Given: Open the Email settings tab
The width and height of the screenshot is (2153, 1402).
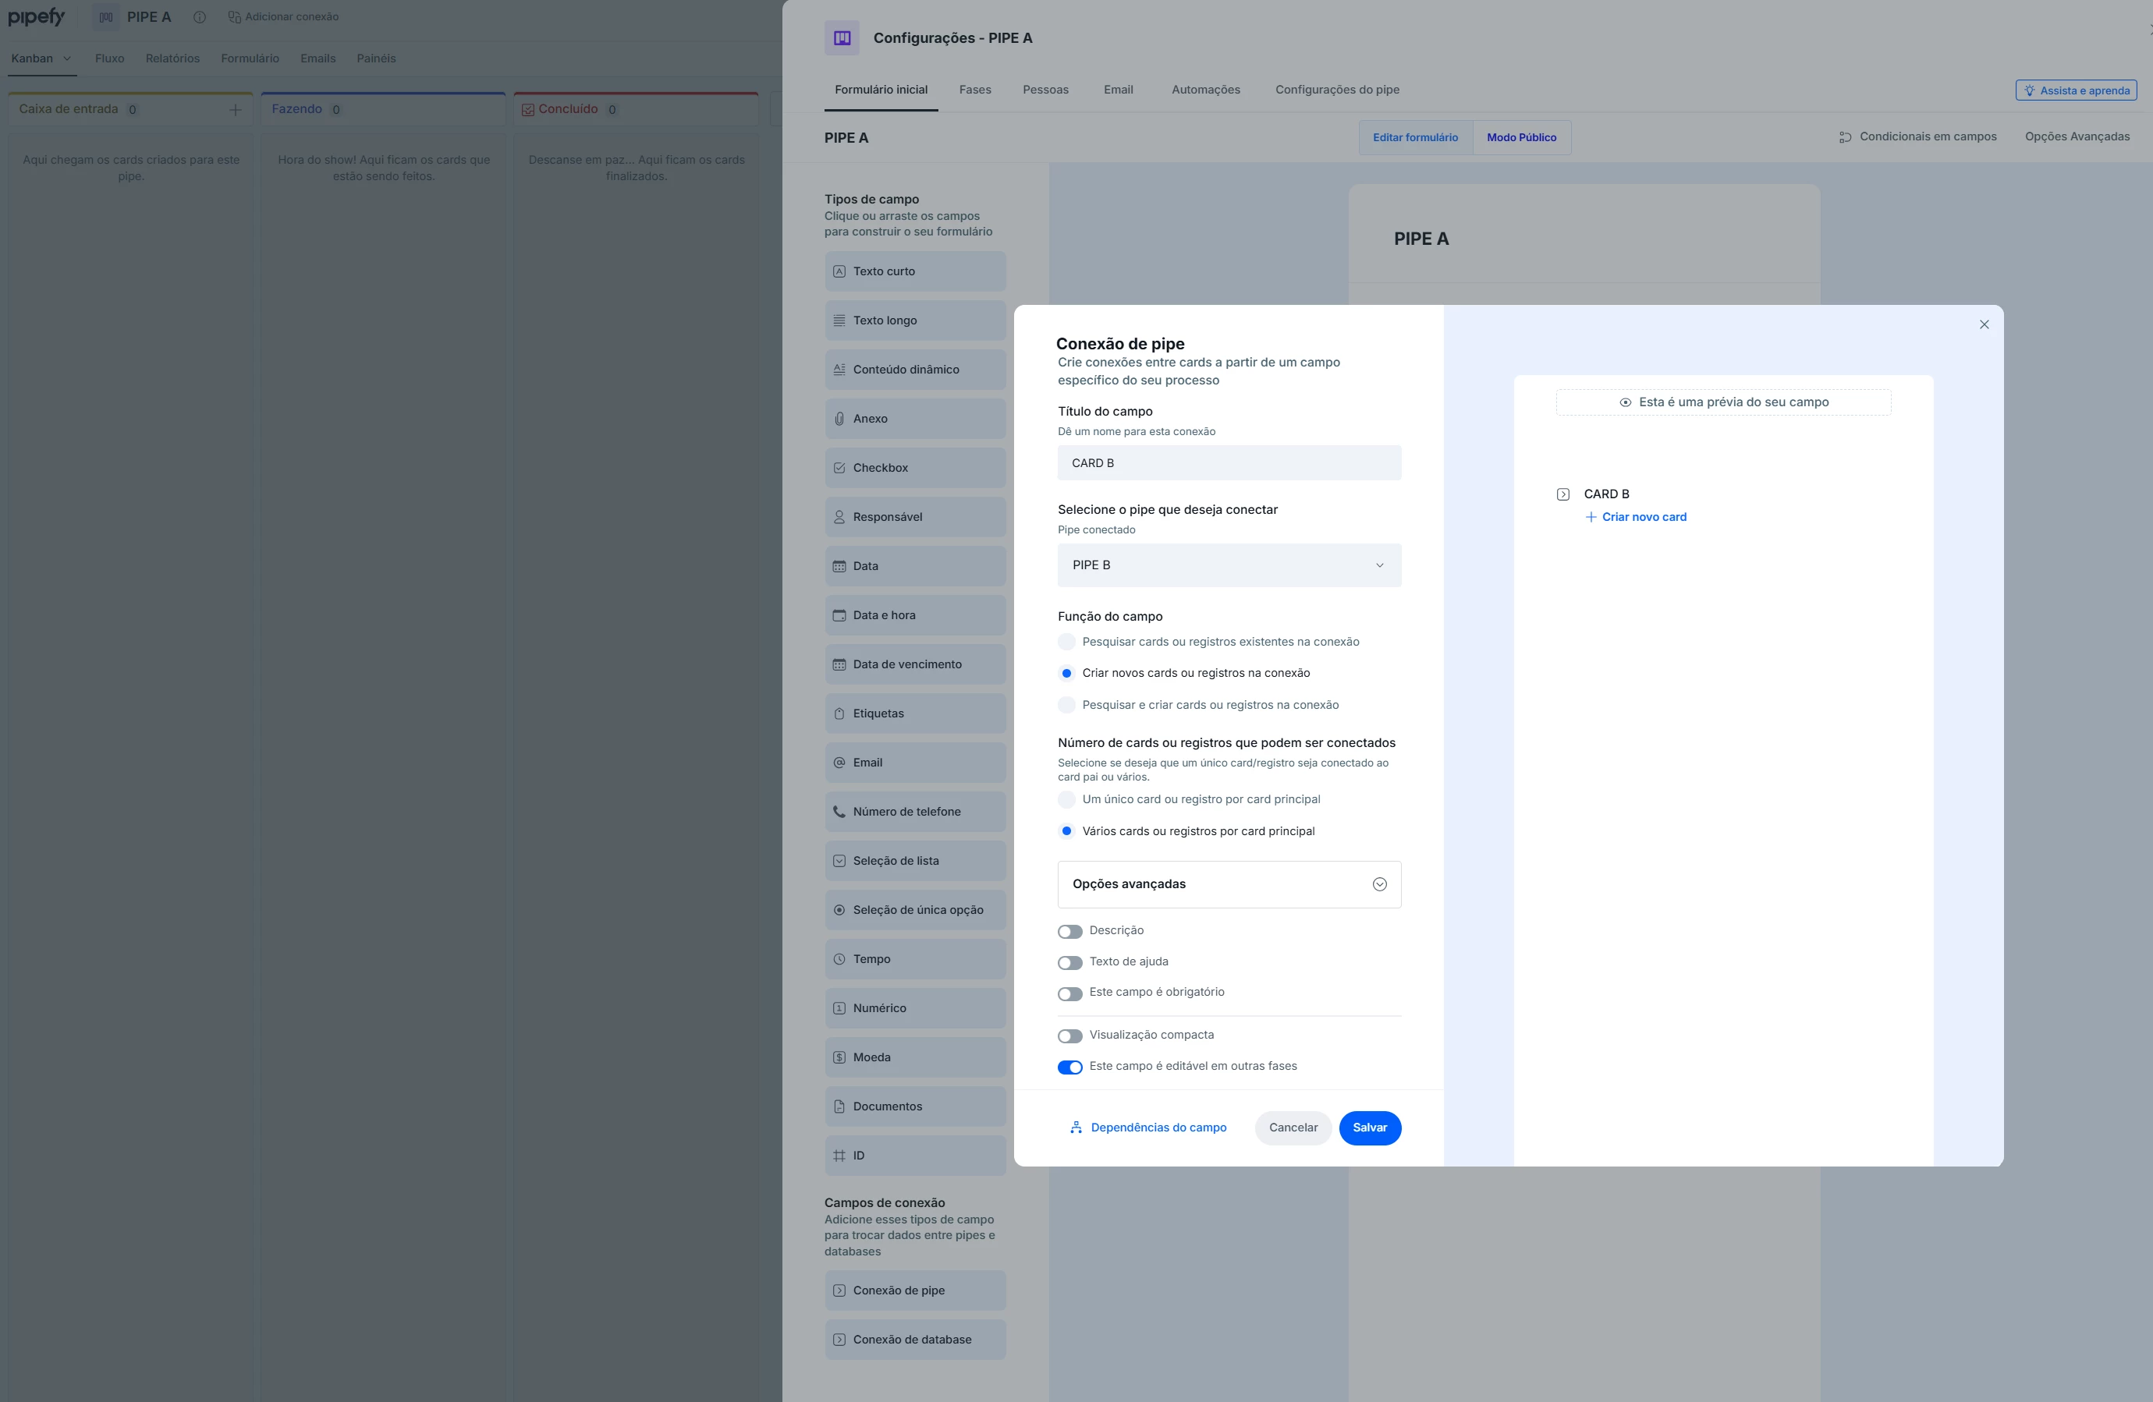Looking at the screenshot, I should pos(1118,90).
